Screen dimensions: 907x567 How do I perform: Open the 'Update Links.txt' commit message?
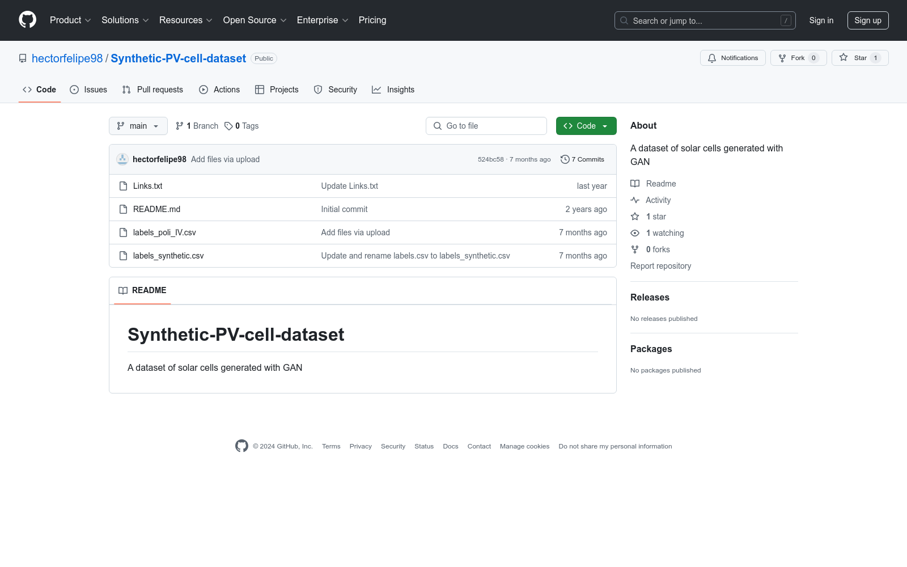click(350, 186)
